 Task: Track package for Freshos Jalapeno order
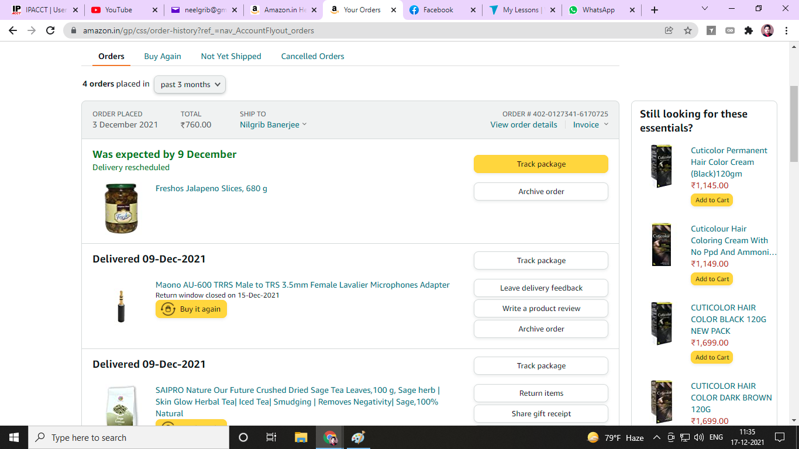click(540, 164)
